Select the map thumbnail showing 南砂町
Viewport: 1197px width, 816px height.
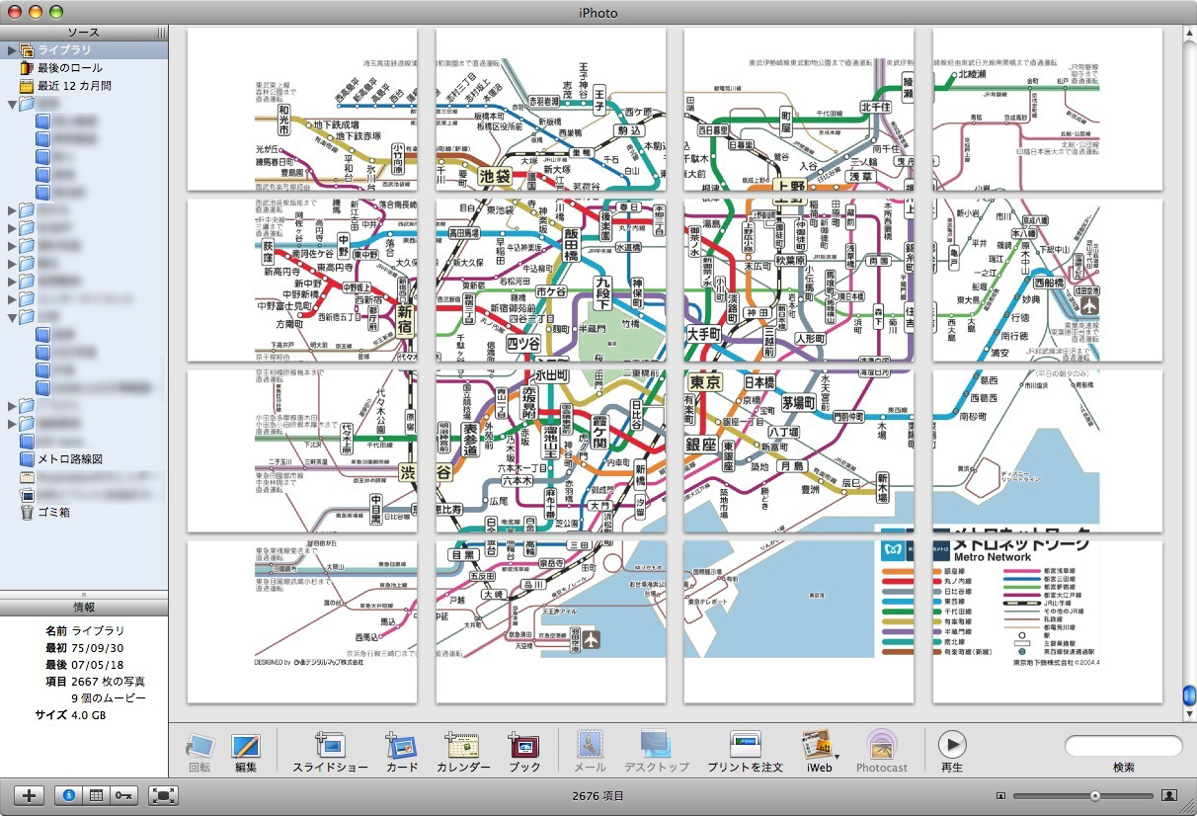[x=1047, y=450]
